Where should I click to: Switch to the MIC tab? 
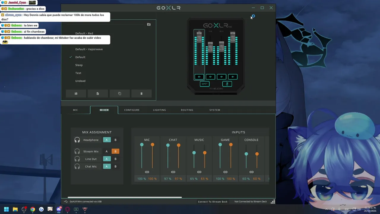coord(75,110)
